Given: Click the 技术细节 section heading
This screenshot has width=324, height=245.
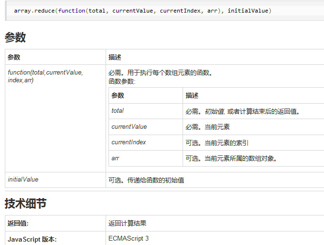Looking at the screenshot, I should pyautogui.click(x=26, y=203).
